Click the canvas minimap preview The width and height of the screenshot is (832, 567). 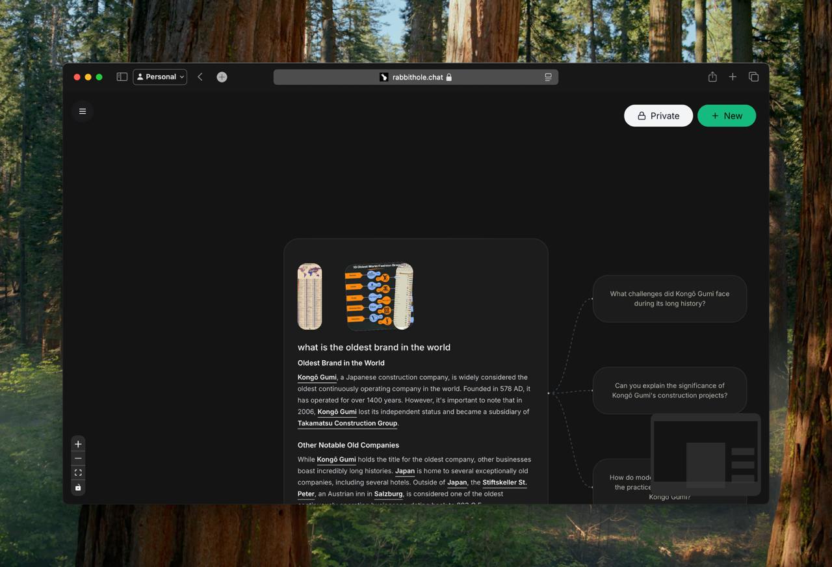[705, 455]
